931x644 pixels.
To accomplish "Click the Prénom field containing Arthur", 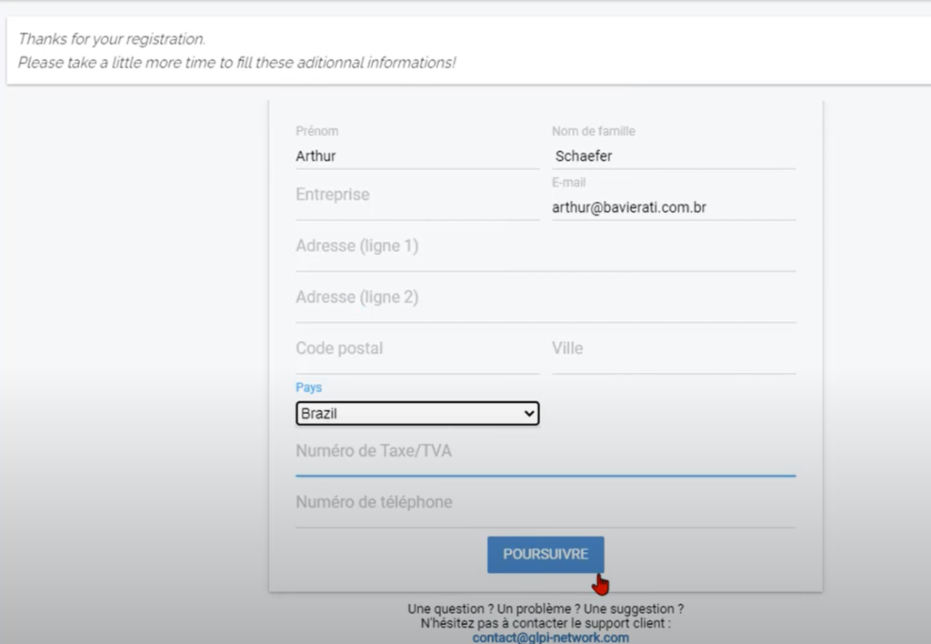I will point(416,156).
